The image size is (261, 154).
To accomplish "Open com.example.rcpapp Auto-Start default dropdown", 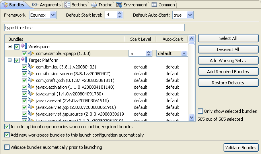I will coord(184,53).
